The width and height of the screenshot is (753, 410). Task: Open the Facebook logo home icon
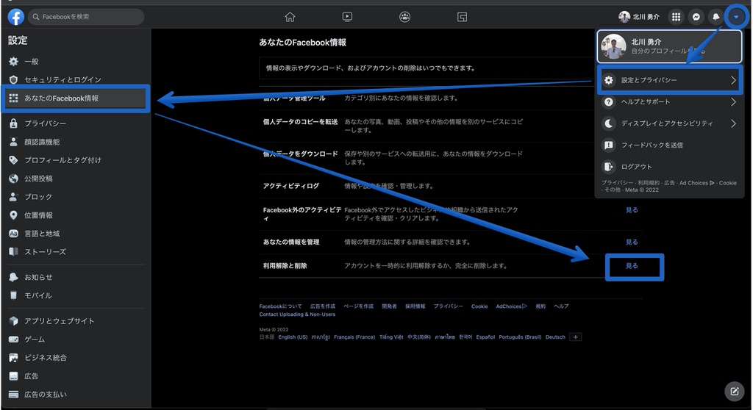point(16,17)
